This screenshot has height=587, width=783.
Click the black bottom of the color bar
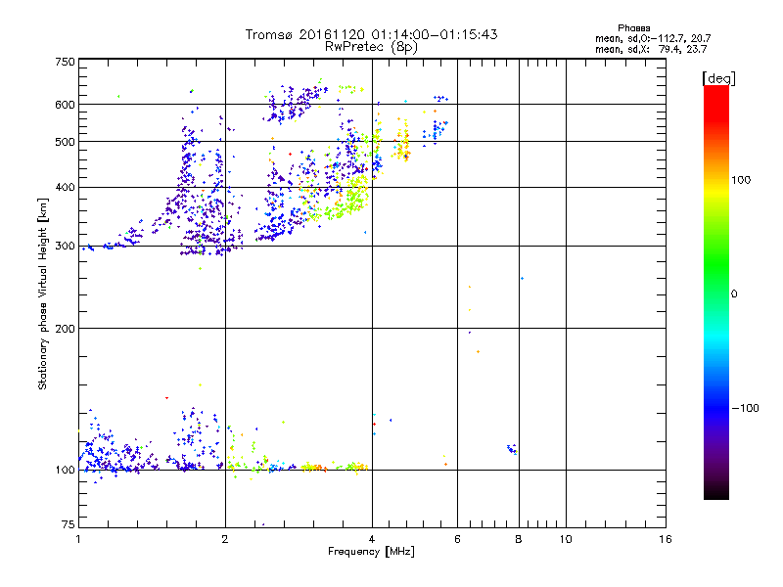tap(716, 492)
